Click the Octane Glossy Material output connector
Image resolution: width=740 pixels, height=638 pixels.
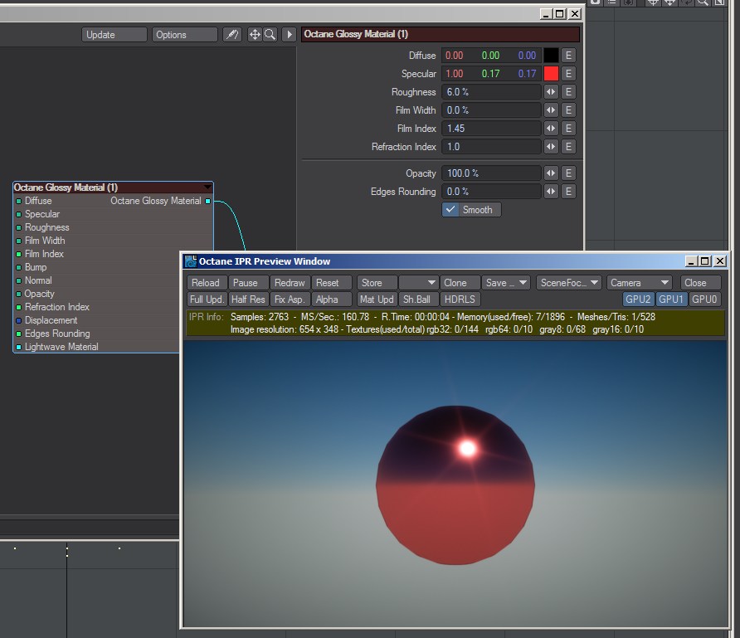pyautogui.click(x=207, y=201)
